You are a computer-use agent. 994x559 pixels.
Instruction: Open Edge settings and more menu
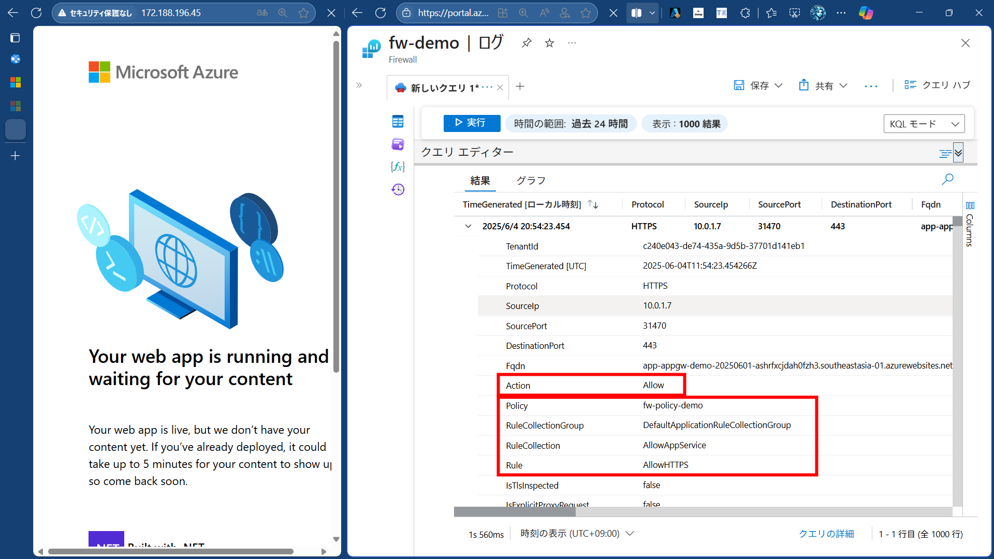coord(841,13)
